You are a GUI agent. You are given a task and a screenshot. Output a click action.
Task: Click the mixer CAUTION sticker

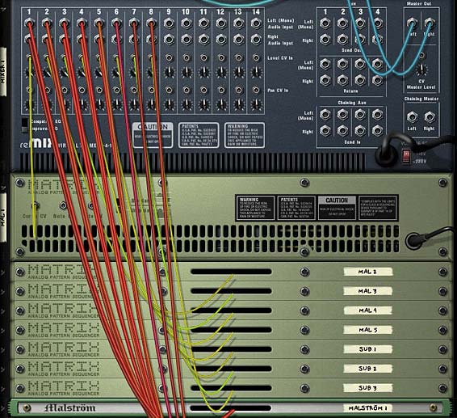[x=153, y=135]
